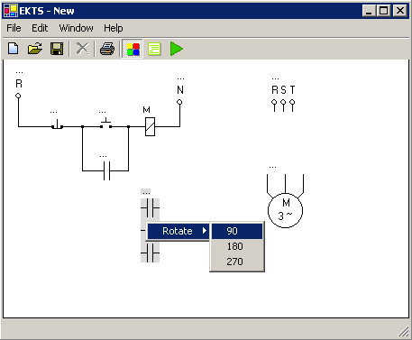Rotate the component by 90 degrees
Image resolution: width=412 pixels, height=340 pixels.
tap(237, 231)
